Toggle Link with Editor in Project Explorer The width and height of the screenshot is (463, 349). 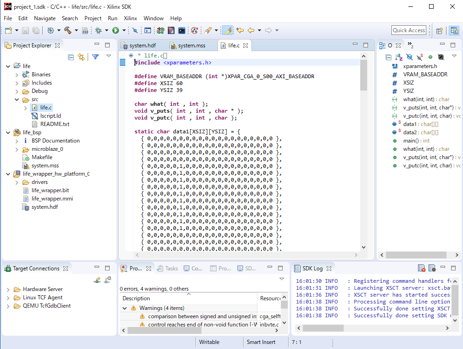coord(81,57)
